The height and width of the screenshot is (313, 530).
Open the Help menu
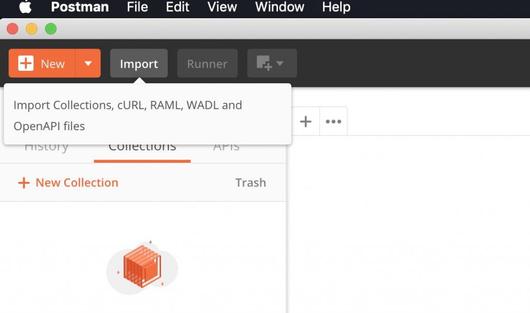336,7
